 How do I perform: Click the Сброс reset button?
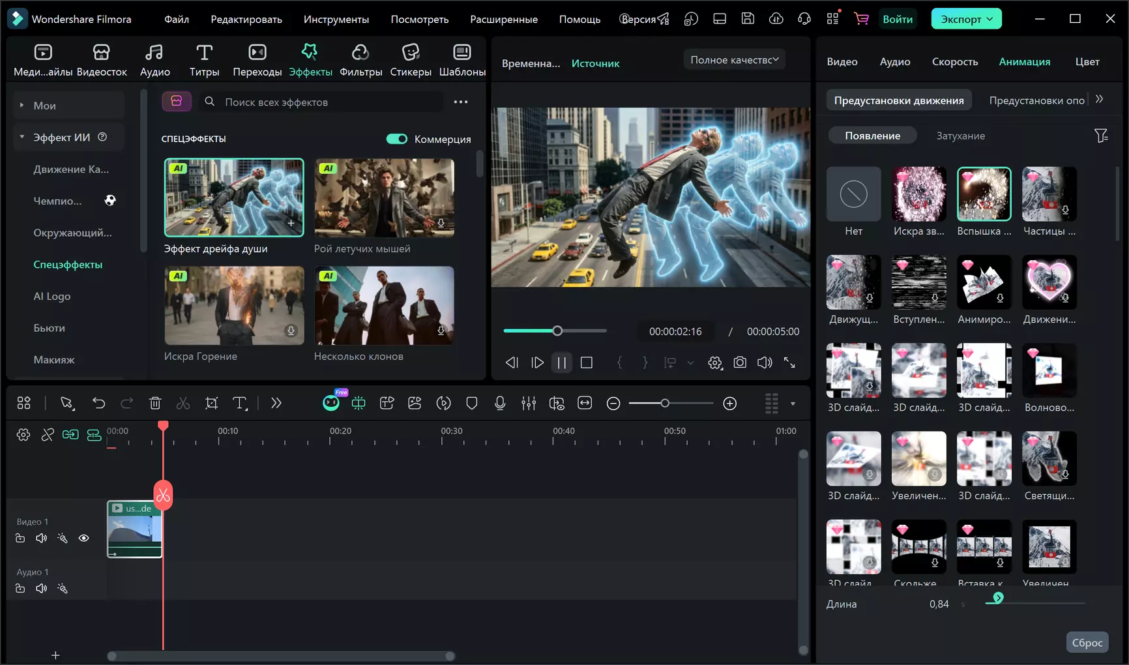[x=1087, y=643]
